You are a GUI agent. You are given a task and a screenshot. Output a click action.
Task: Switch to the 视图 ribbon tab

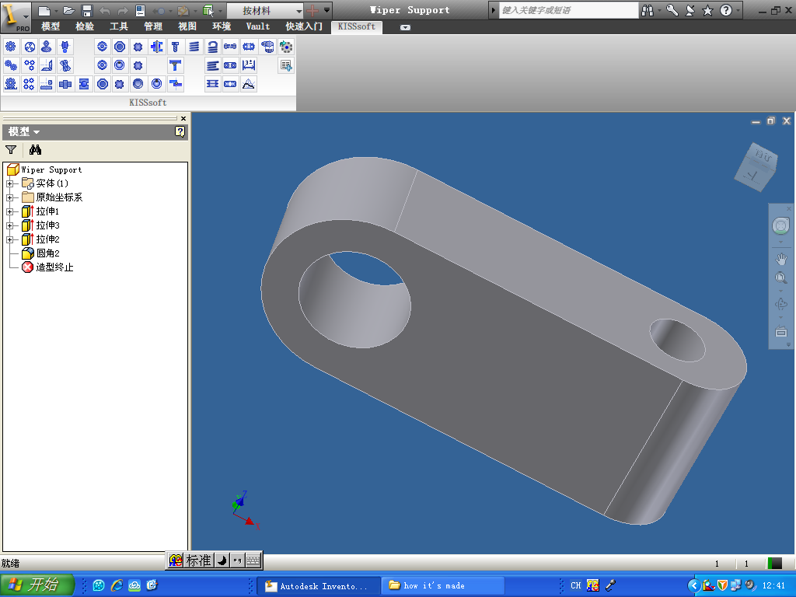click(187, 26)
